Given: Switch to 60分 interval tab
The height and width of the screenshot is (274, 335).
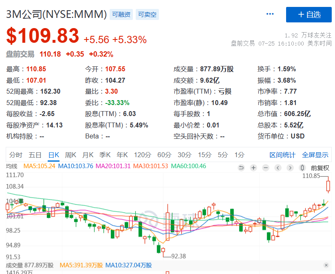Looking at the screenshot, I should click(164, 155).
